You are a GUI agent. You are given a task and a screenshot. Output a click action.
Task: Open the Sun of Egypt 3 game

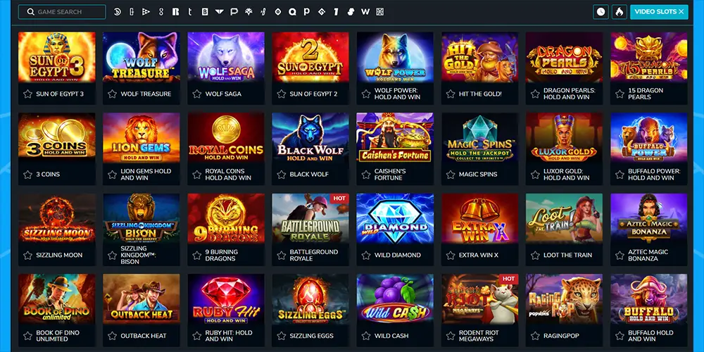tap(56, 57)
